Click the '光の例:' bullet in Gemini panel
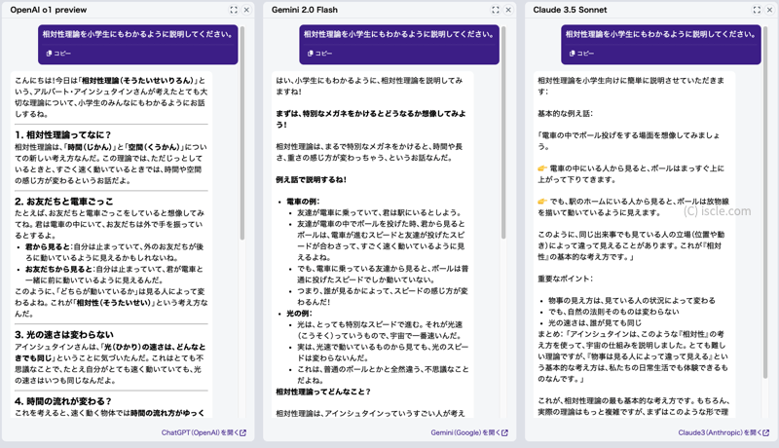Viewport: 779px width, 448px height. (x=299, y=314)
